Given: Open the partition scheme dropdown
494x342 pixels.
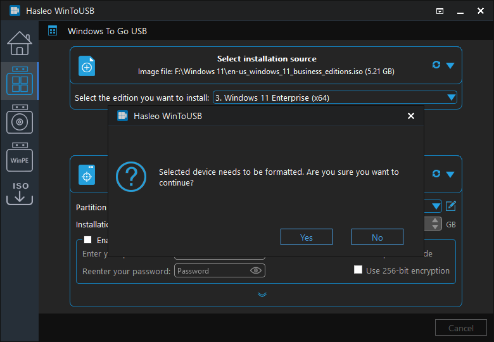Looking at the screenshot, I should (x=436, y=206).
